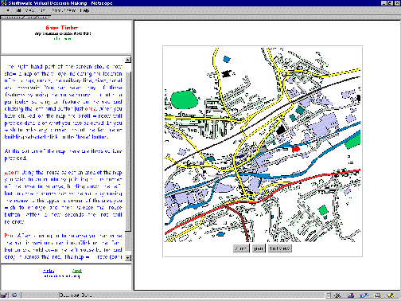Click the connection icon next to the lock

click(x=14, y=295)
